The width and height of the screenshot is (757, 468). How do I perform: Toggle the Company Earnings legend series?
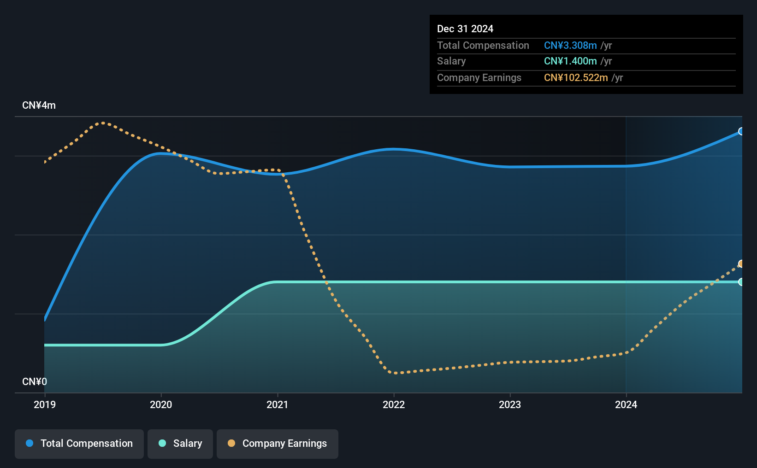278,444
